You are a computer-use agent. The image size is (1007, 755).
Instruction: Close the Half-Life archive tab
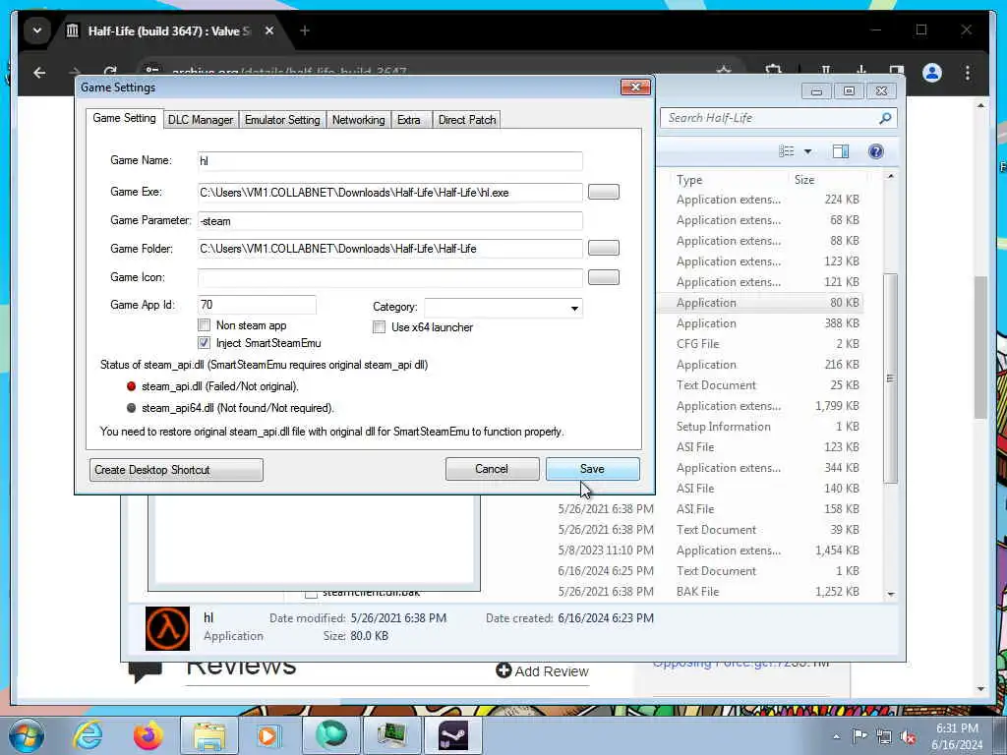click(x=269, y=30)
